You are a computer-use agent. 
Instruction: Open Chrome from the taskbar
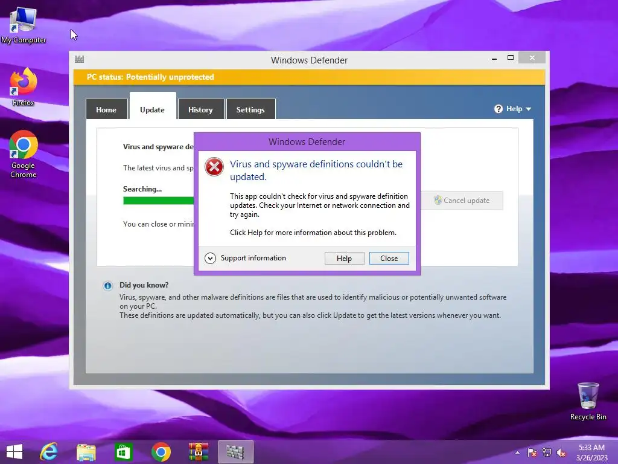161,452
